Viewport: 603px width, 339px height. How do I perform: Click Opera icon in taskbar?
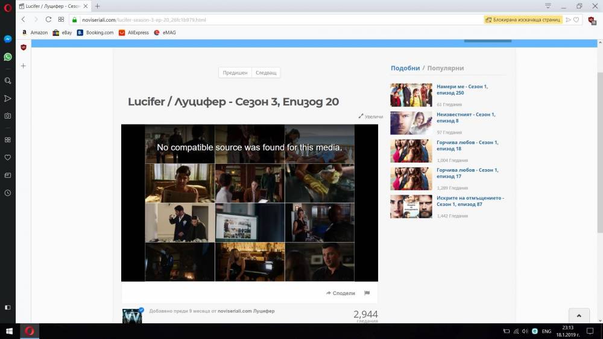30,331
